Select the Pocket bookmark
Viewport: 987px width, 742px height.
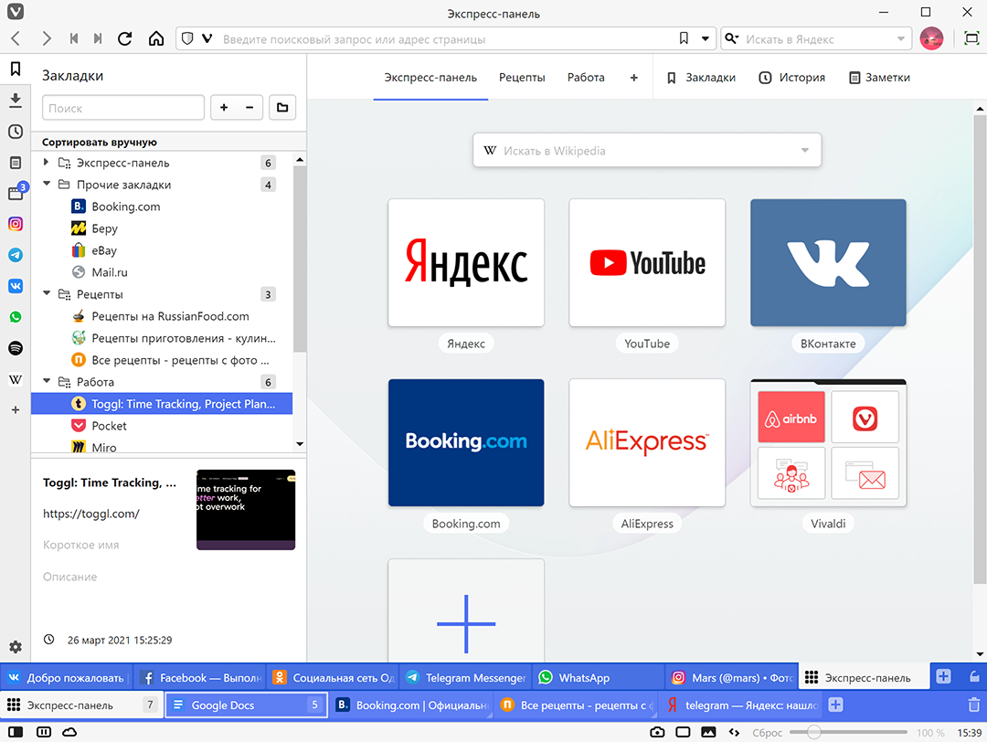pyautogui.click(x=162, y=426)
